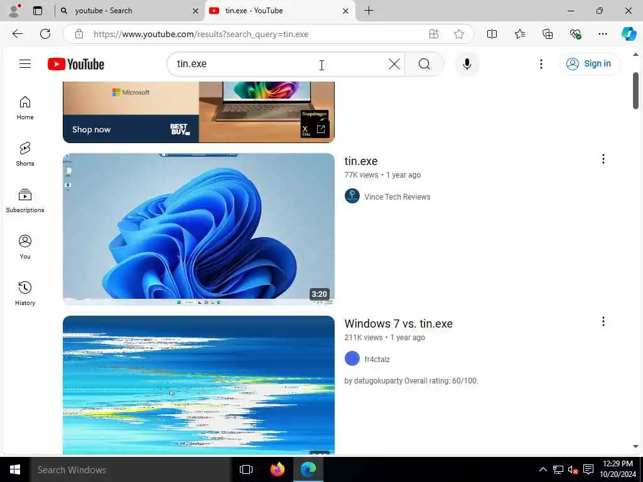643x482 pixels.
Task: Launch Firefox from the taskbar
Action: pyautogui.click(x=278, y=469)
